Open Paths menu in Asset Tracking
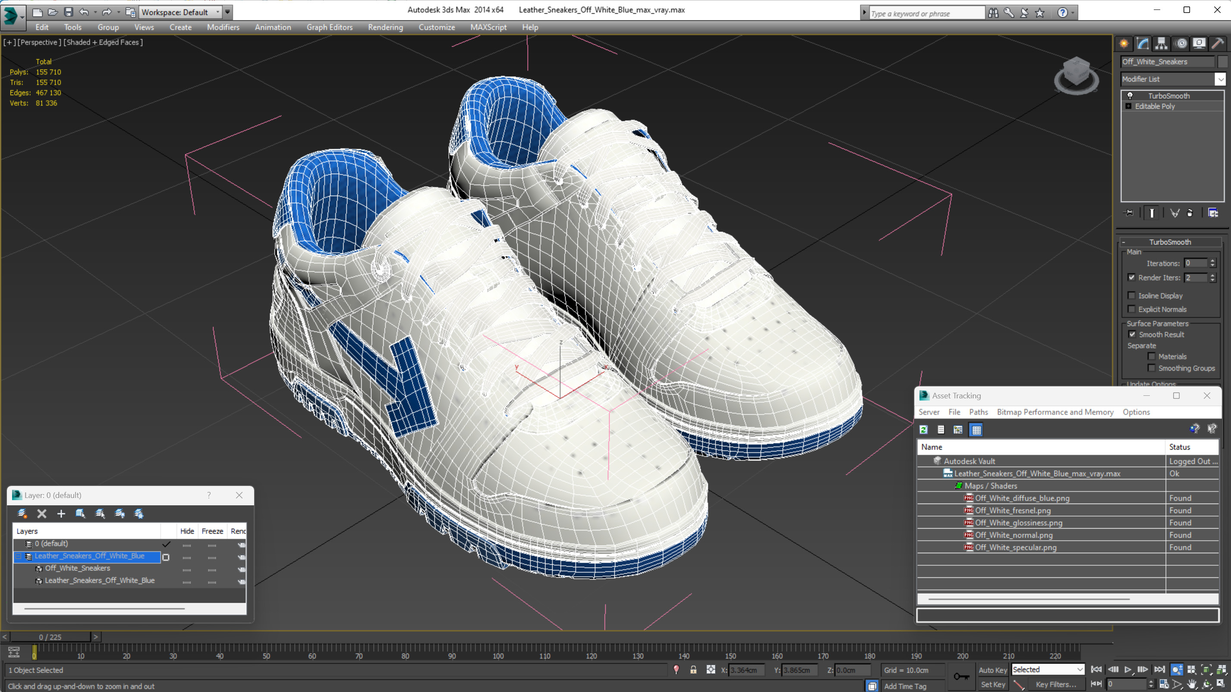Image resolution: width=1231 pixels, height=692 pixels. click(x=978, y=412)
